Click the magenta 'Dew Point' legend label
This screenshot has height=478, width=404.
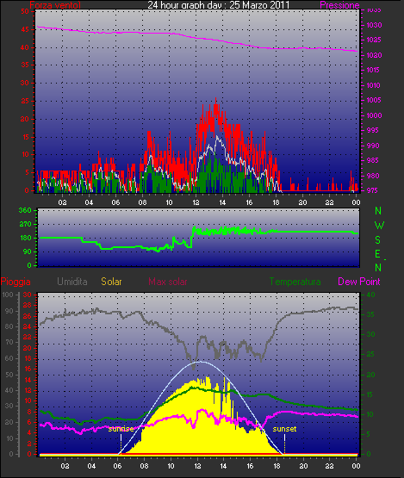point(359,282)
